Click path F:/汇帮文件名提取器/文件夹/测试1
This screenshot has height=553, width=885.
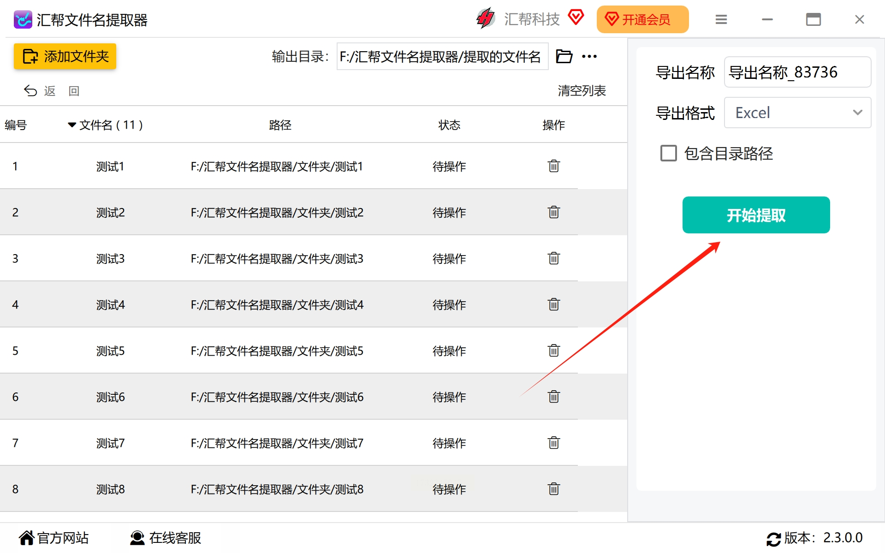coord(277,166)
